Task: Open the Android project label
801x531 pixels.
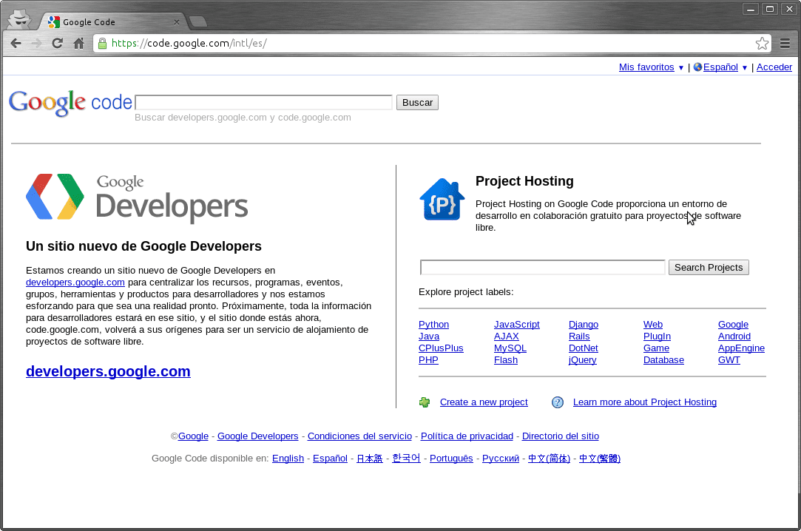Action: [x=734, y=336]
